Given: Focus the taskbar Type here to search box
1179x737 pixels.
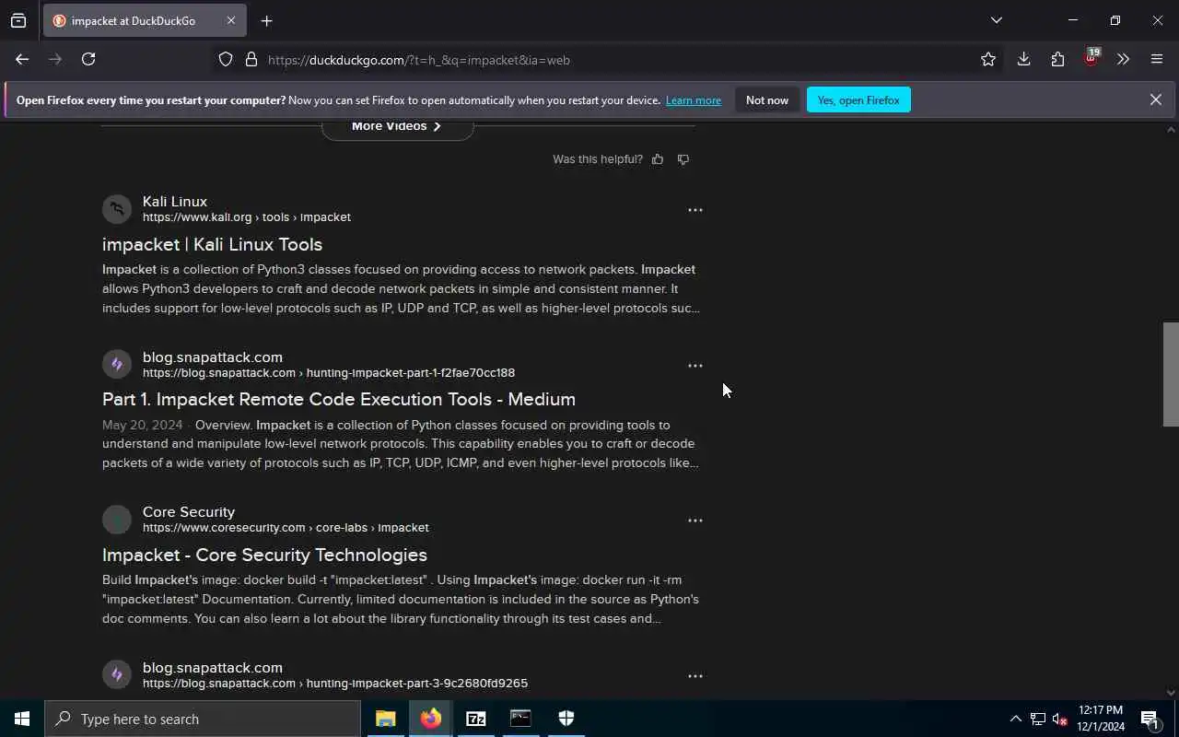Looking at the screenshot, I should [x=203, y=719].
